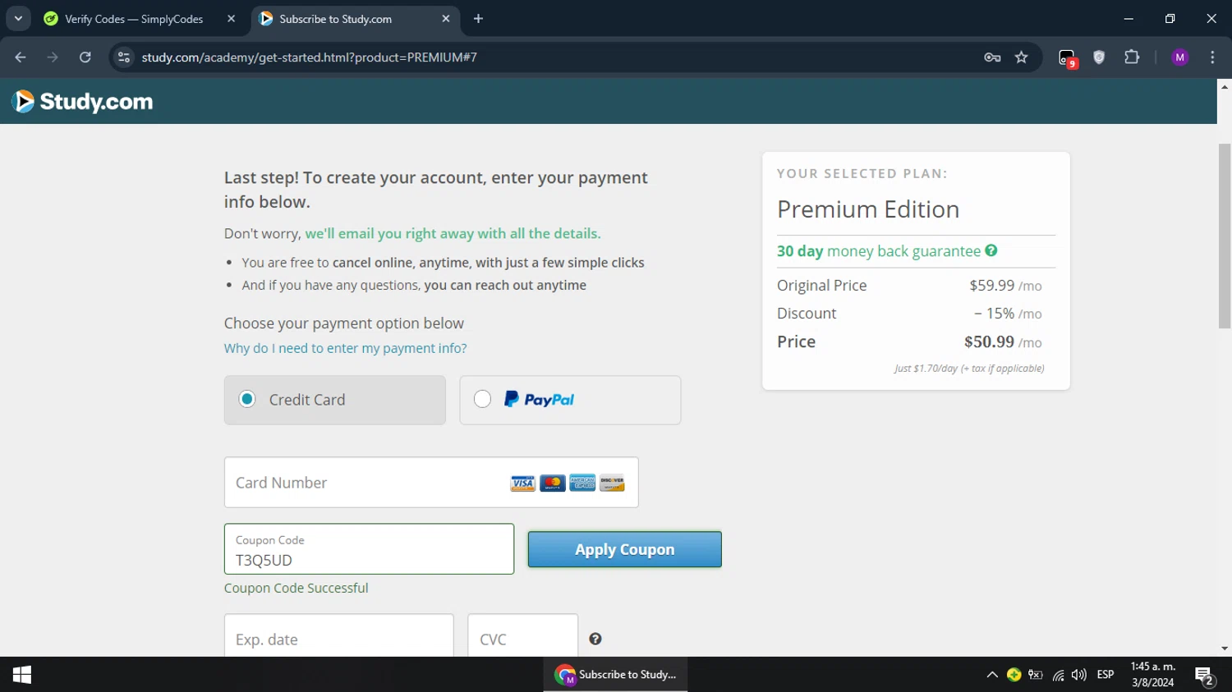Click the Visa card icon
The width and height of the screenshot is (1232, 692).
pos(522,483)
